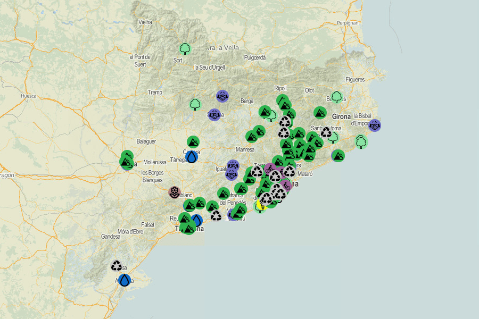This screenshot has width=479, height=319.
Task: Open the recycling marker over Santa Coloma
Action: click(326, 132)
